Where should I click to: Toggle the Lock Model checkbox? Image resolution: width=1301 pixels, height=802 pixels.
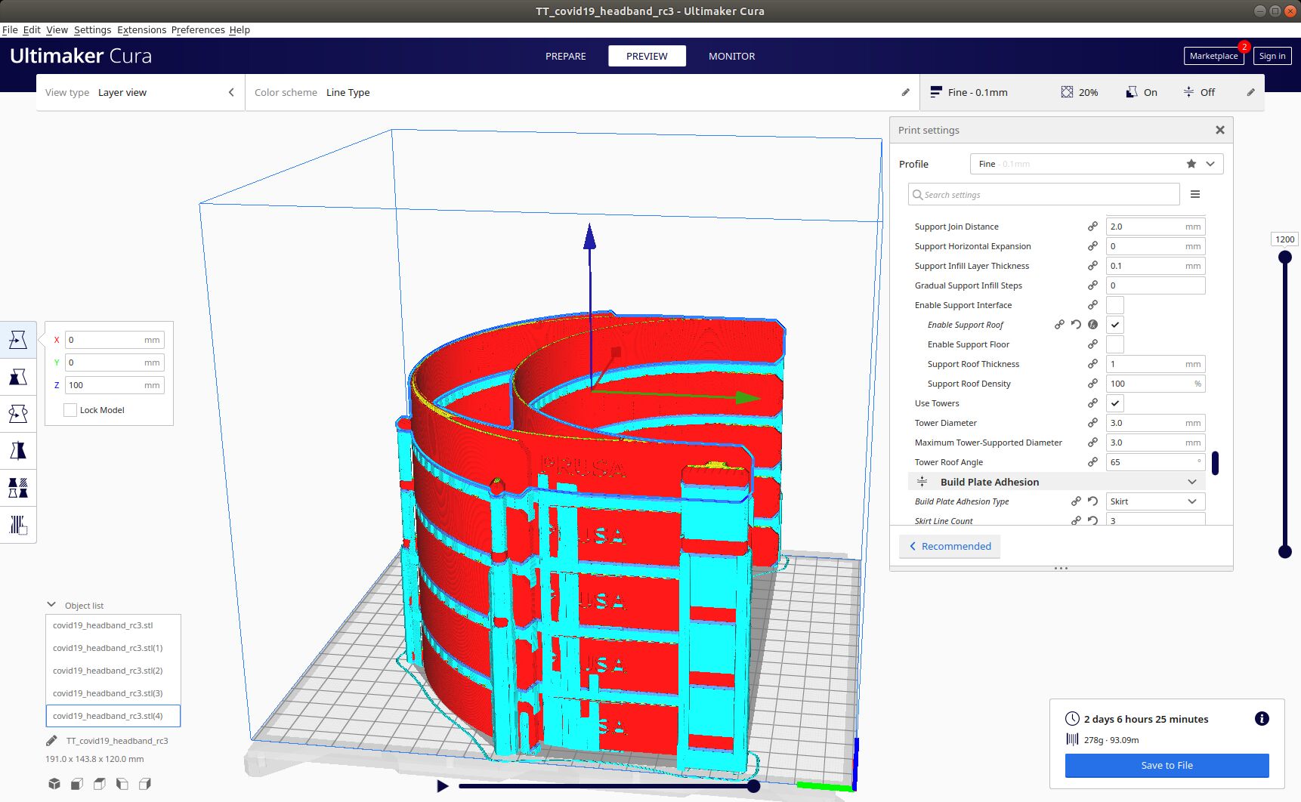coord(70,410)
